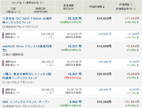Open eMAXIS Slim バランス(8資産均等型) fund link
Screen dimensions: 142x108
(27, 48)
